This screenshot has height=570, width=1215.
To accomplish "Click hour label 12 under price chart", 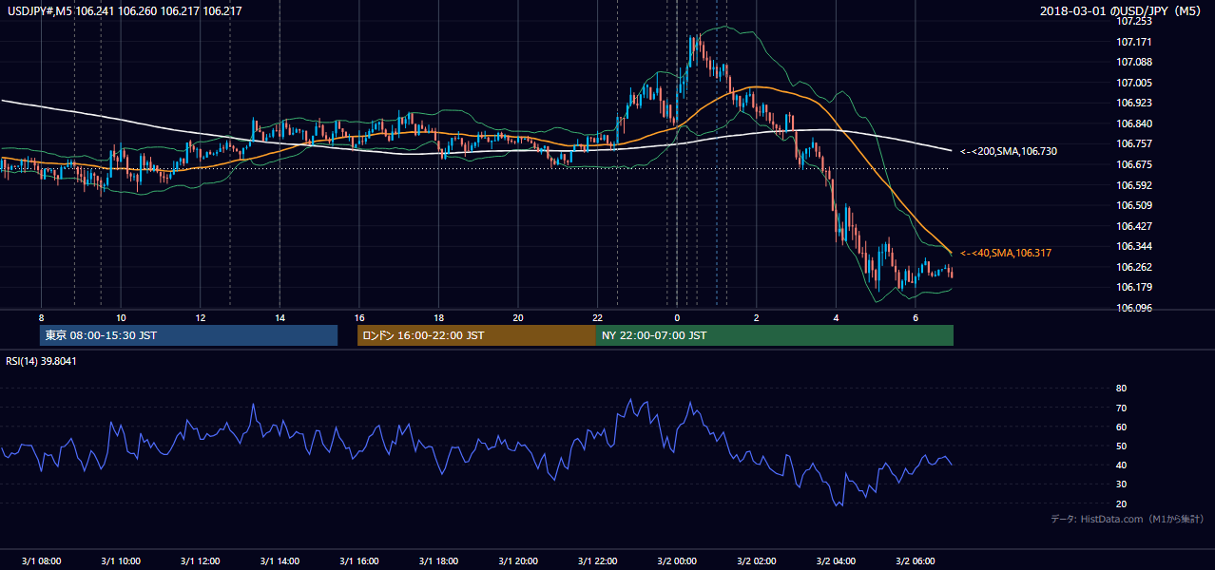I will (200, 317).
